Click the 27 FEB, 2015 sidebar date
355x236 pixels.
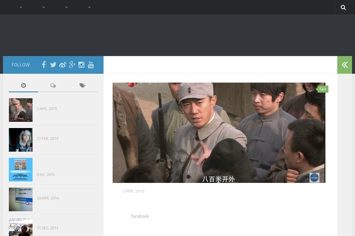(x=47, y=139)
